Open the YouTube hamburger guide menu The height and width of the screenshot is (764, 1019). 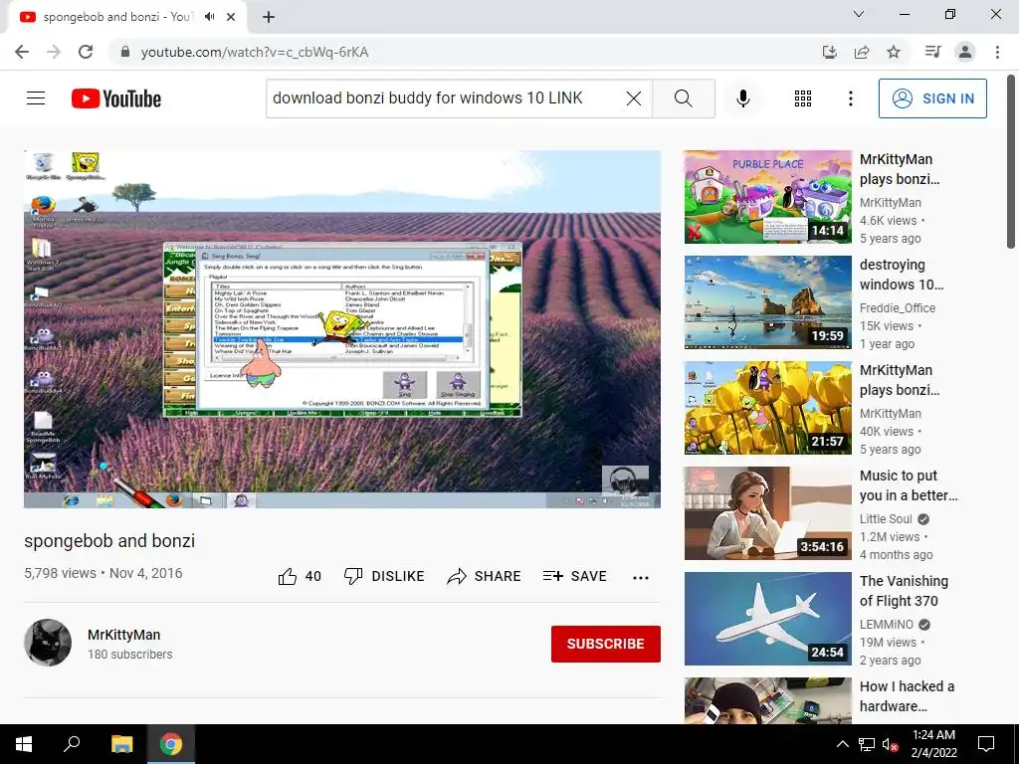coord(36,98)
